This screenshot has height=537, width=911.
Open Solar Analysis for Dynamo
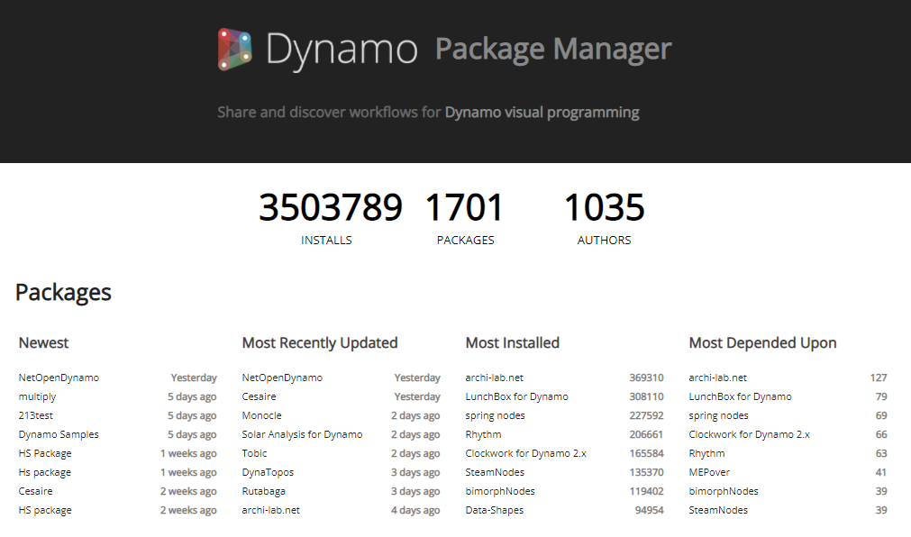point(302,434)
